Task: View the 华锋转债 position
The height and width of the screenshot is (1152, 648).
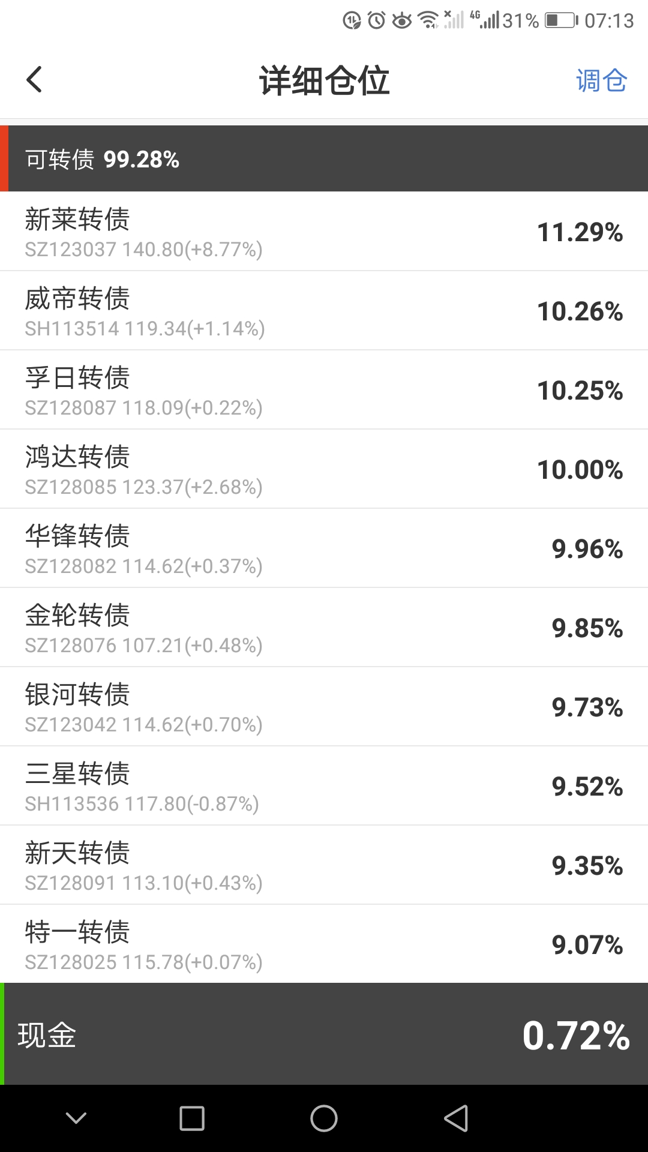Action: tap(324, 548)
